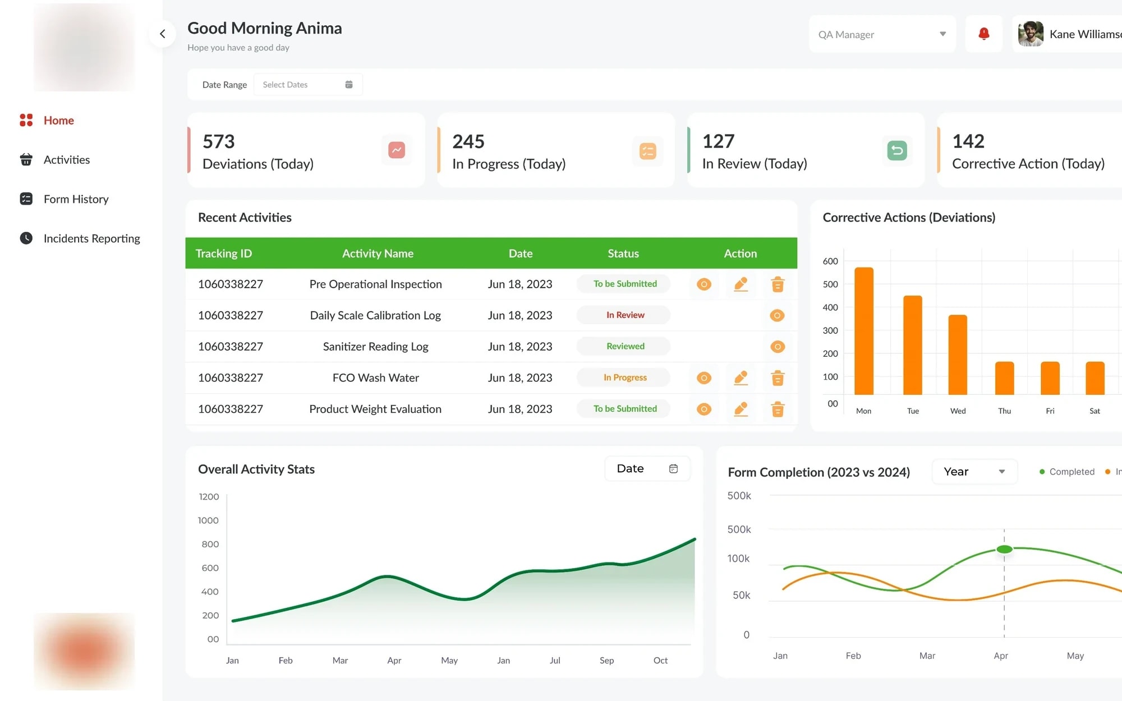This screenshot has height=701, width=1122.
Task: Open notifications via the red bell icon
Action: (x=983, y=34)
